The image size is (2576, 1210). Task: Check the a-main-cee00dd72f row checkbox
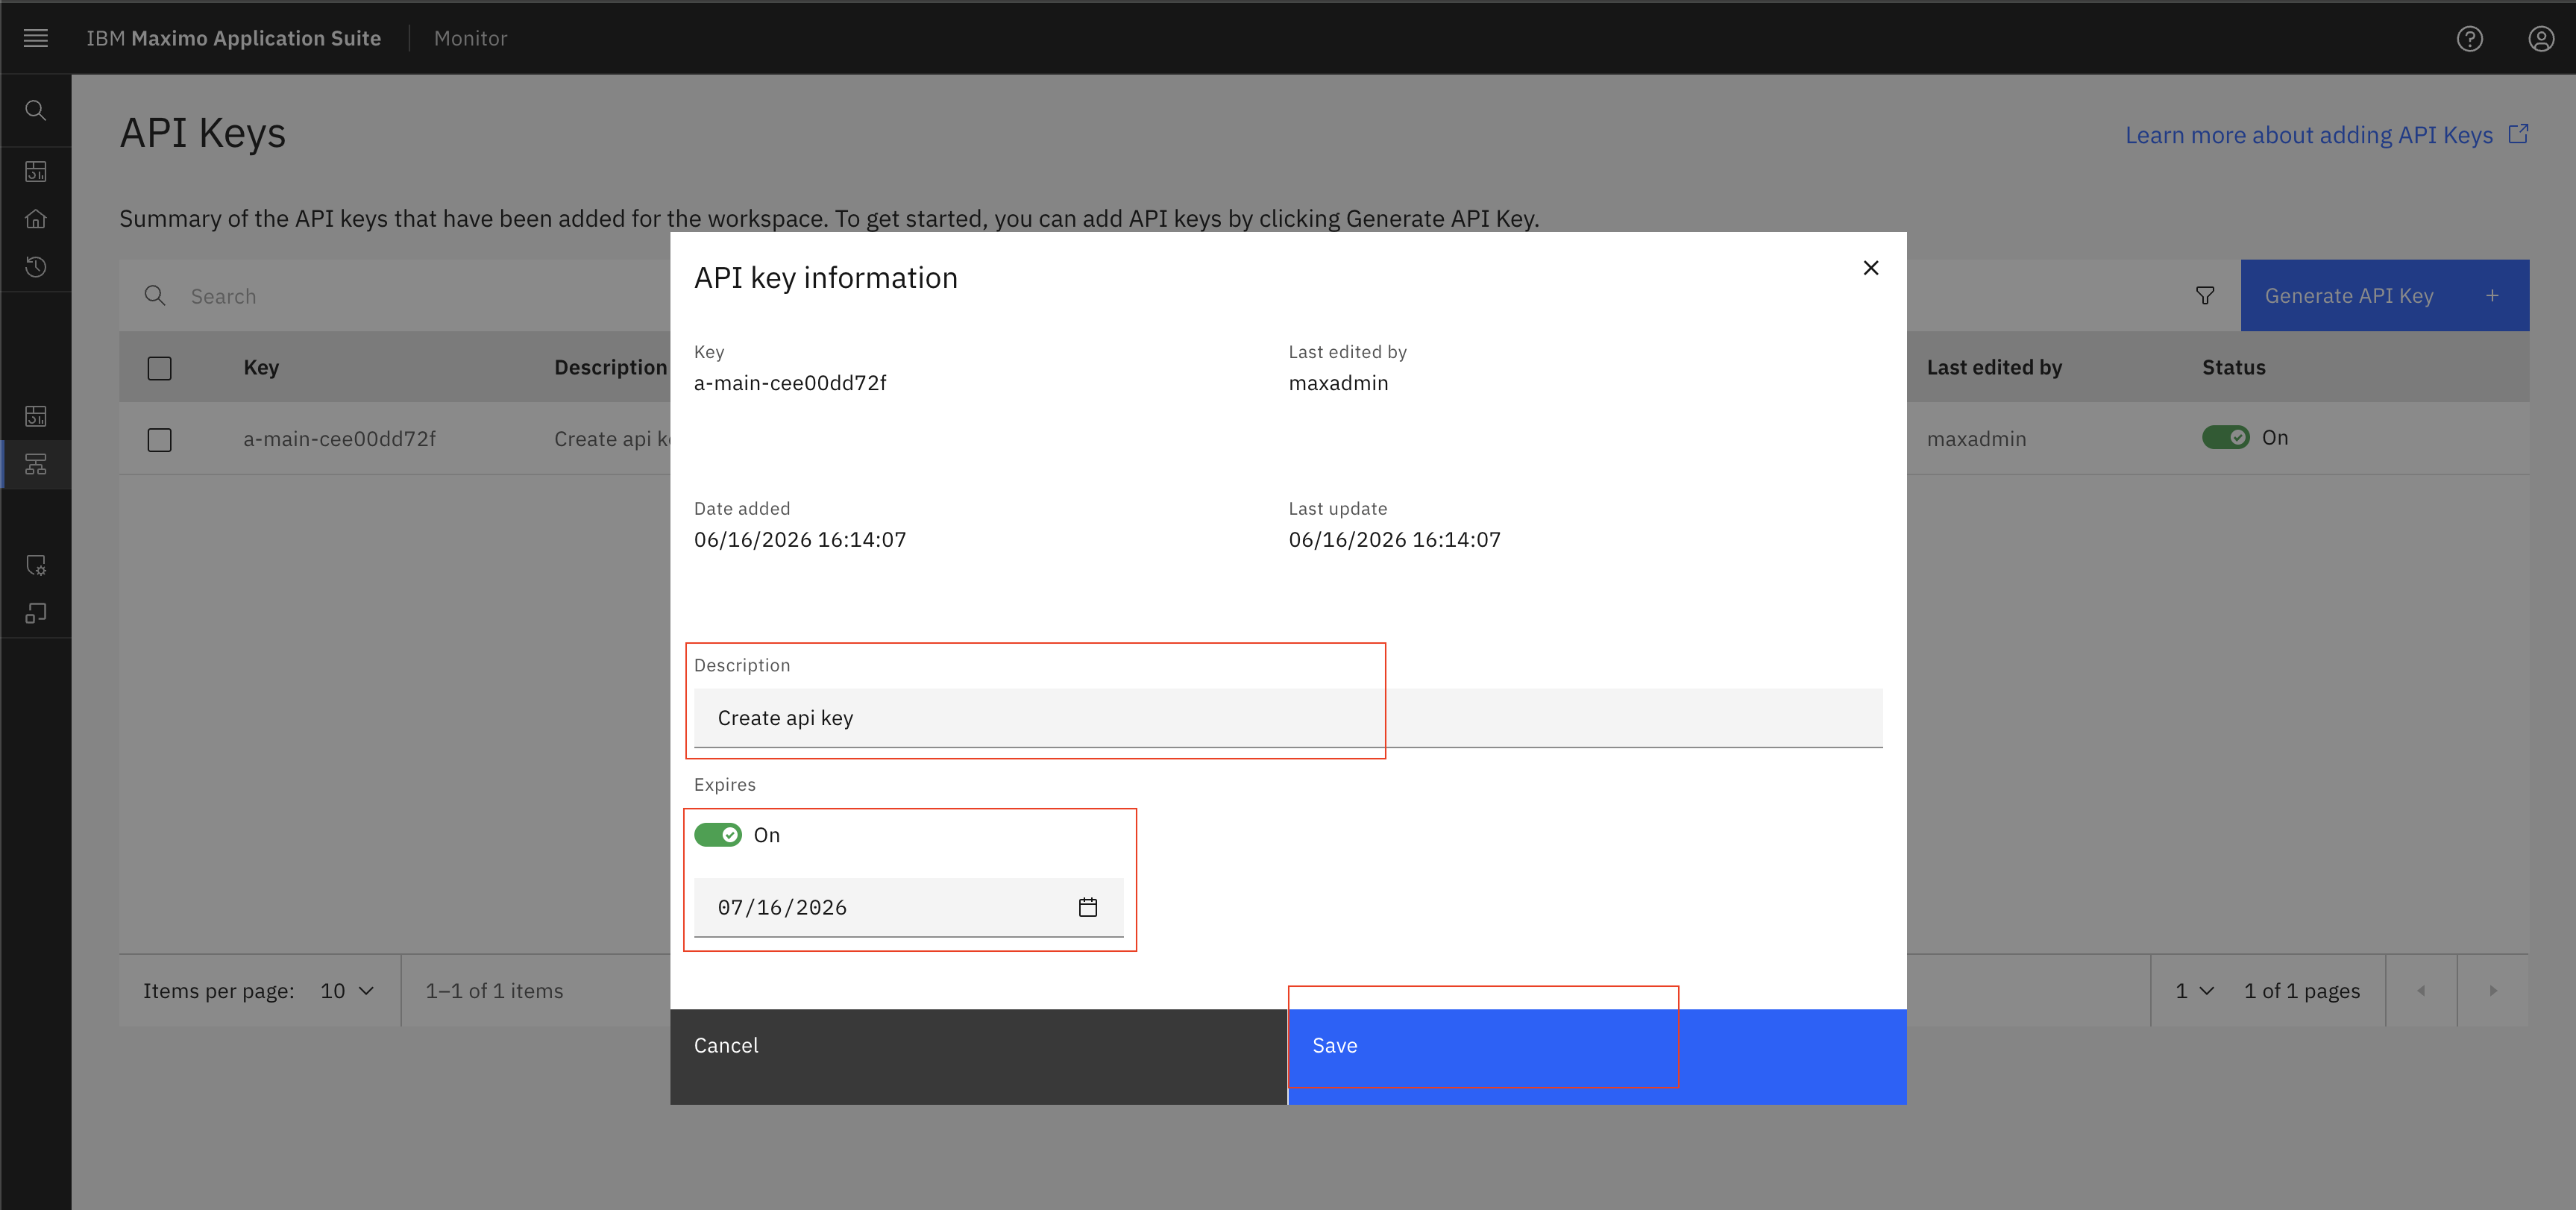[x=159, y=440]
